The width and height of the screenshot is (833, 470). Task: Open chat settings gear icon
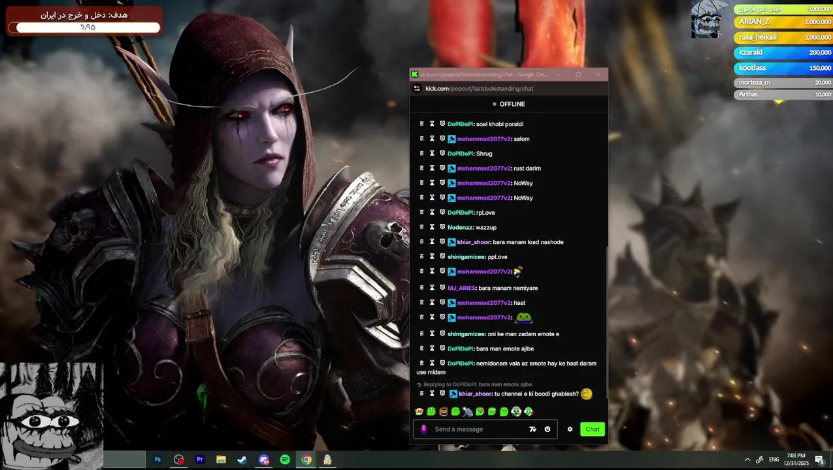tap(570, 429)
